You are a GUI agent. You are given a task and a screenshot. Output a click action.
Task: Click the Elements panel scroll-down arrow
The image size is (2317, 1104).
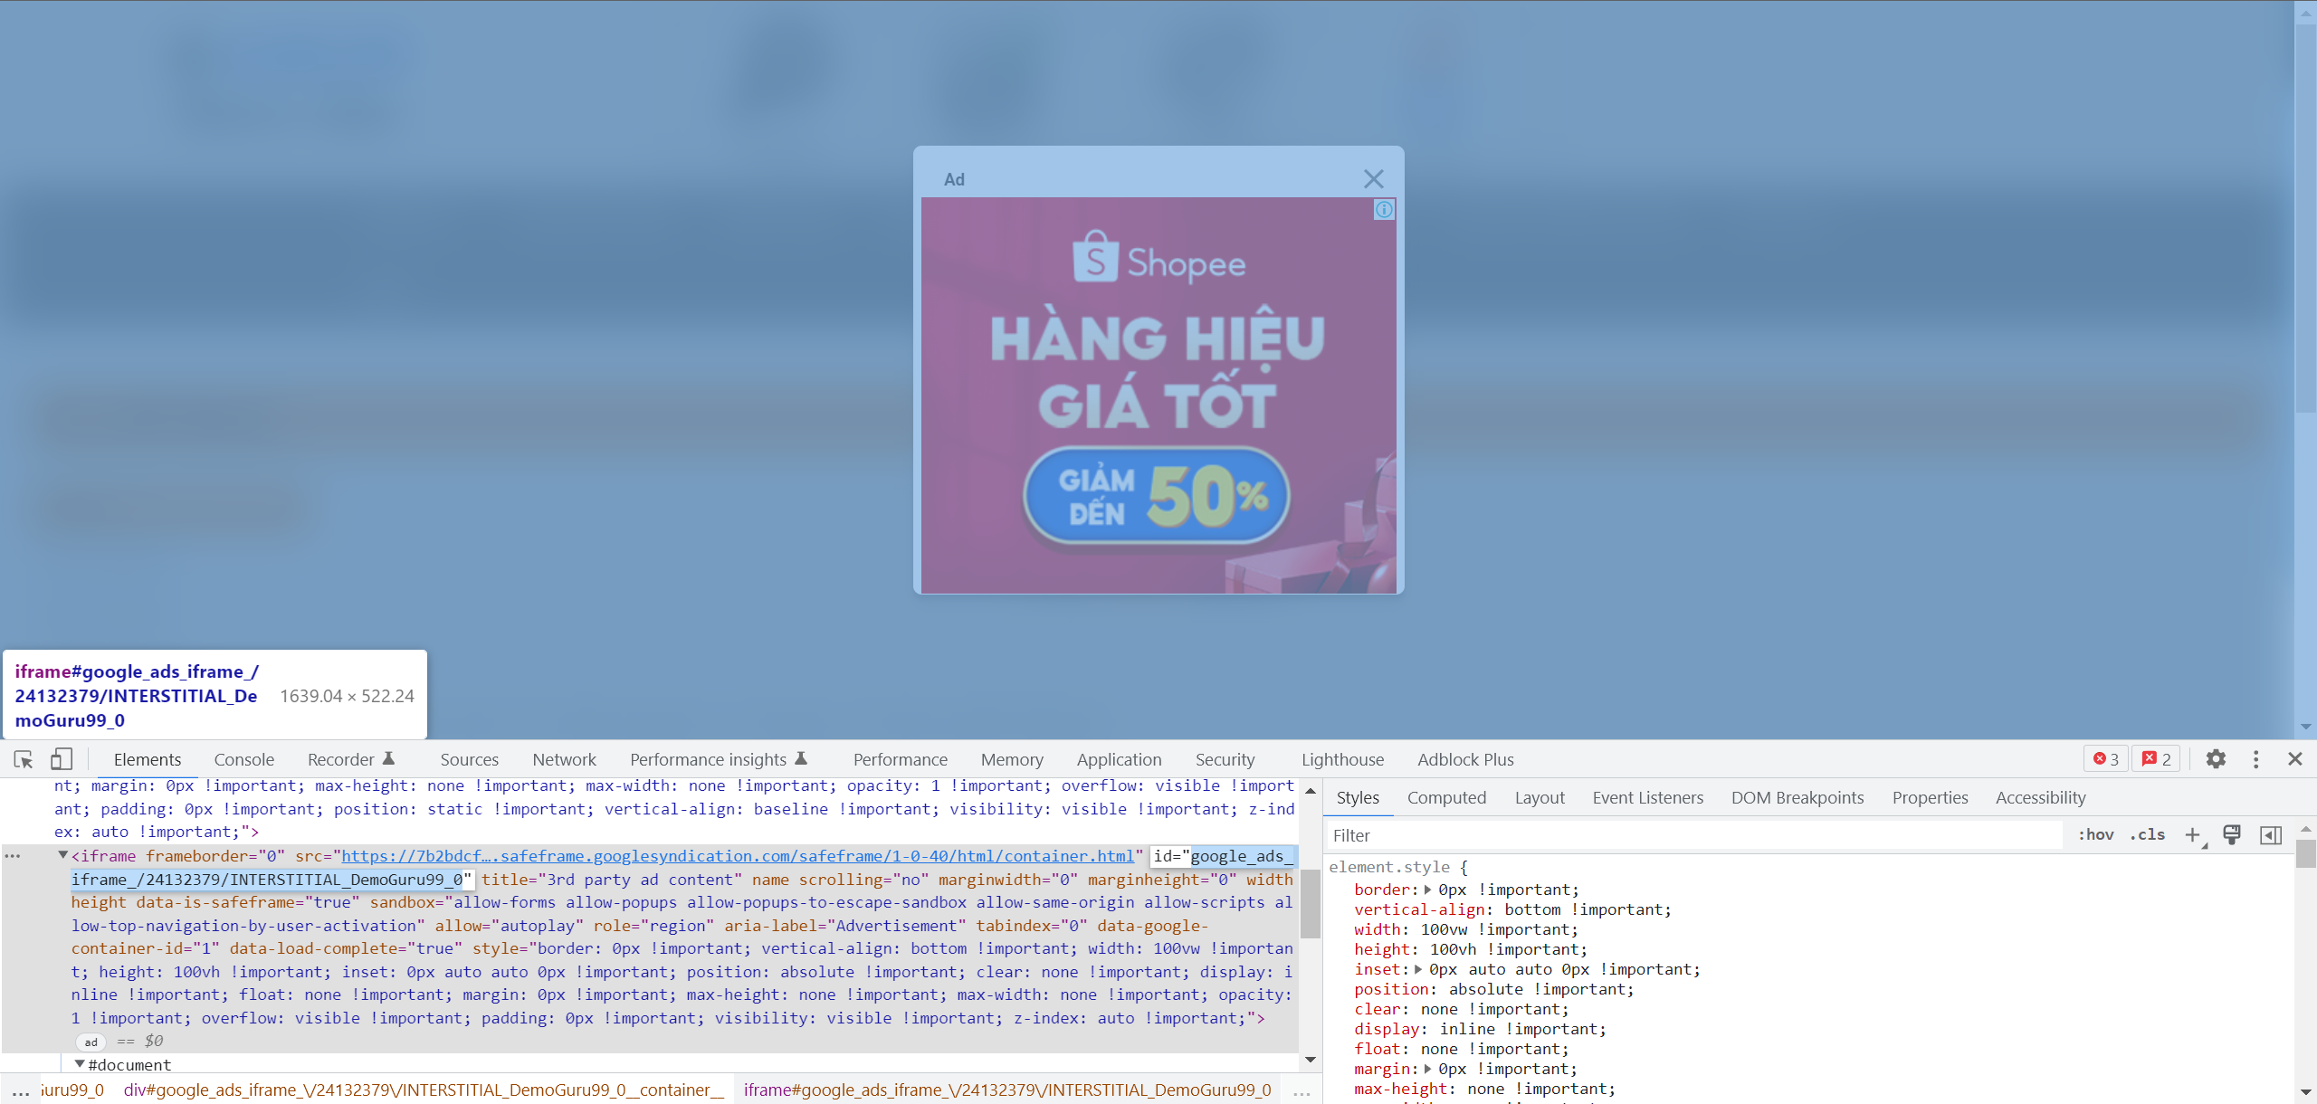tap(1310, 1060)
